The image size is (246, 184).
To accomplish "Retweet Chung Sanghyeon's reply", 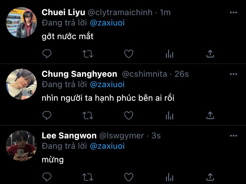I will click(x=88, y=115).
